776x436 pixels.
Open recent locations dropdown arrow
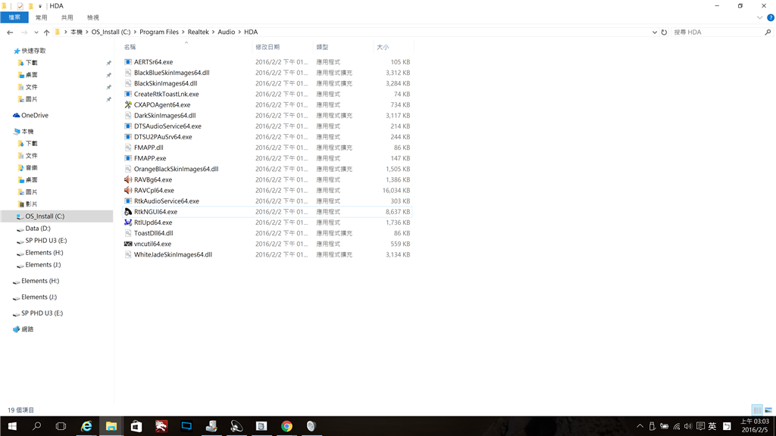pos(36,32)
